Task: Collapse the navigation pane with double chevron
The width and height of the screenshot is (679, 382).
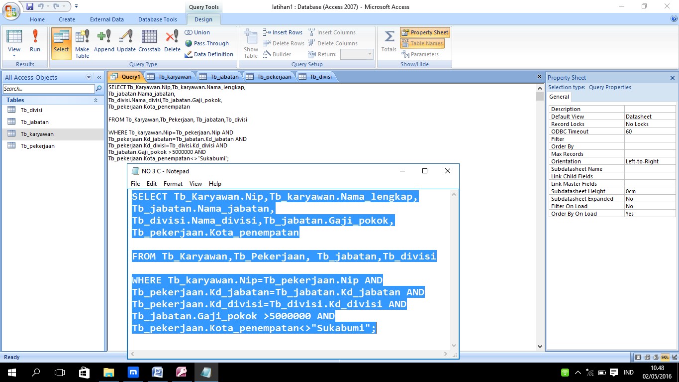Action: pyautogui.click(x=99, y=77)
